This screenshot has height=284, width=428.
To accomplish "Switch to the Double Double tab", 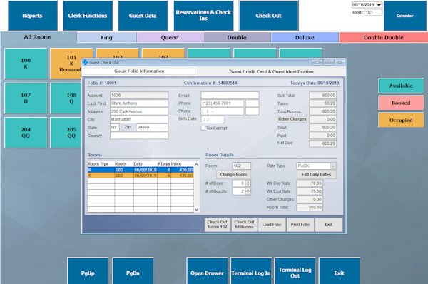I will (384, 37).
